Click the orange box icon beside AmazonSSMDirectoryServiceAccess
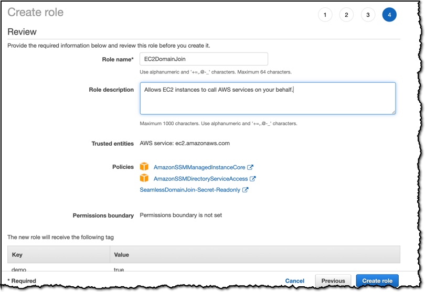 tap(144, 178)
